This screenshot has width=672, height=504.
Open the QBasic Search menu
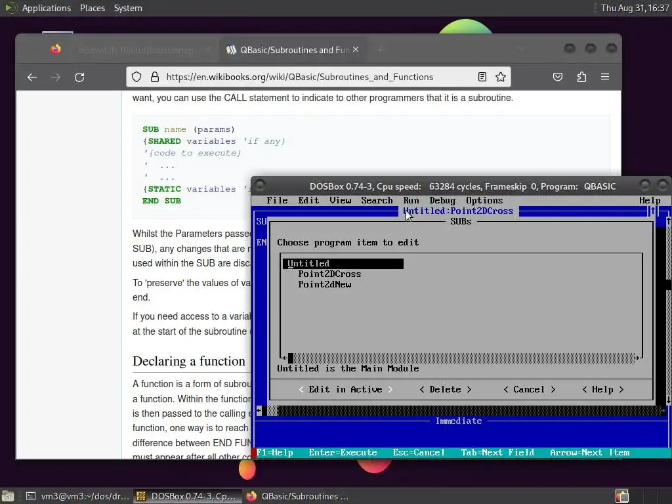[377, 200]
